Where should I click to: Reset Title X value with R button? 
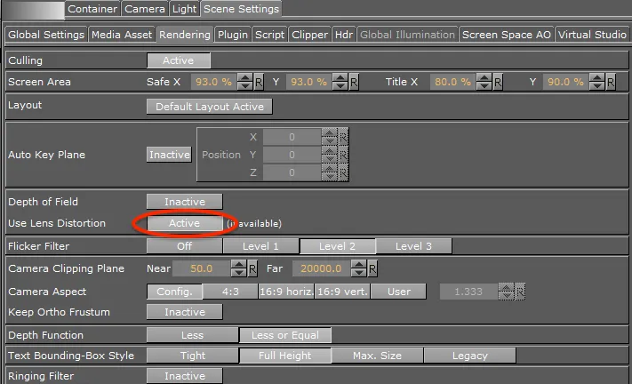498,82
